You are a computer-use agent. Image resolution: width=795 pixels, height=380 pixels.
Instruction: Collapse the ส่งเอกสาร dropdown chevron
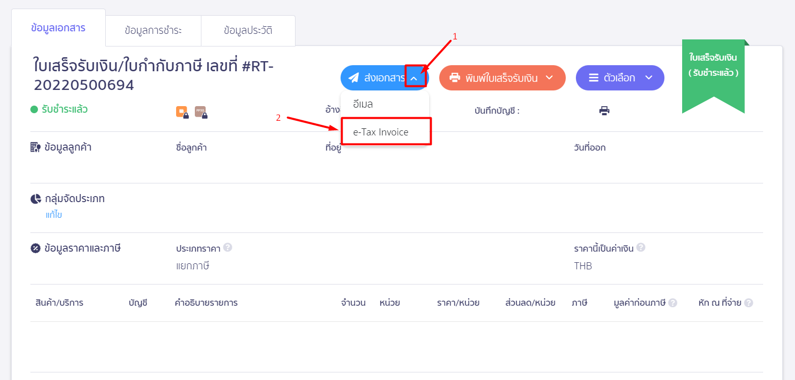tap(414, 78)
